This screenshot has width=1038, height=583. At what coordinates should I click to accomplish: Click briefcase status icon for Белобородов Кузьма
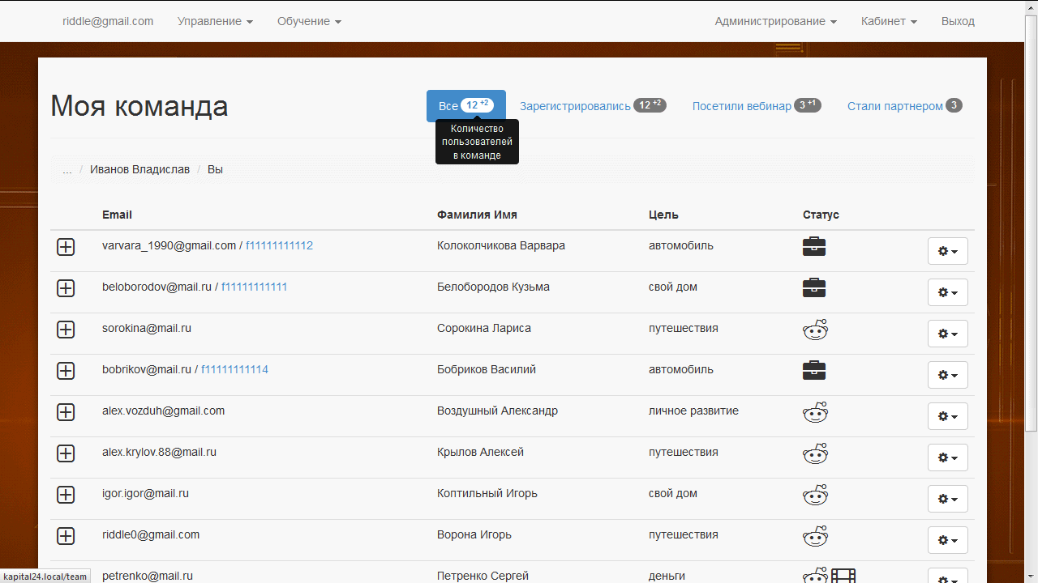click(814, 287)
